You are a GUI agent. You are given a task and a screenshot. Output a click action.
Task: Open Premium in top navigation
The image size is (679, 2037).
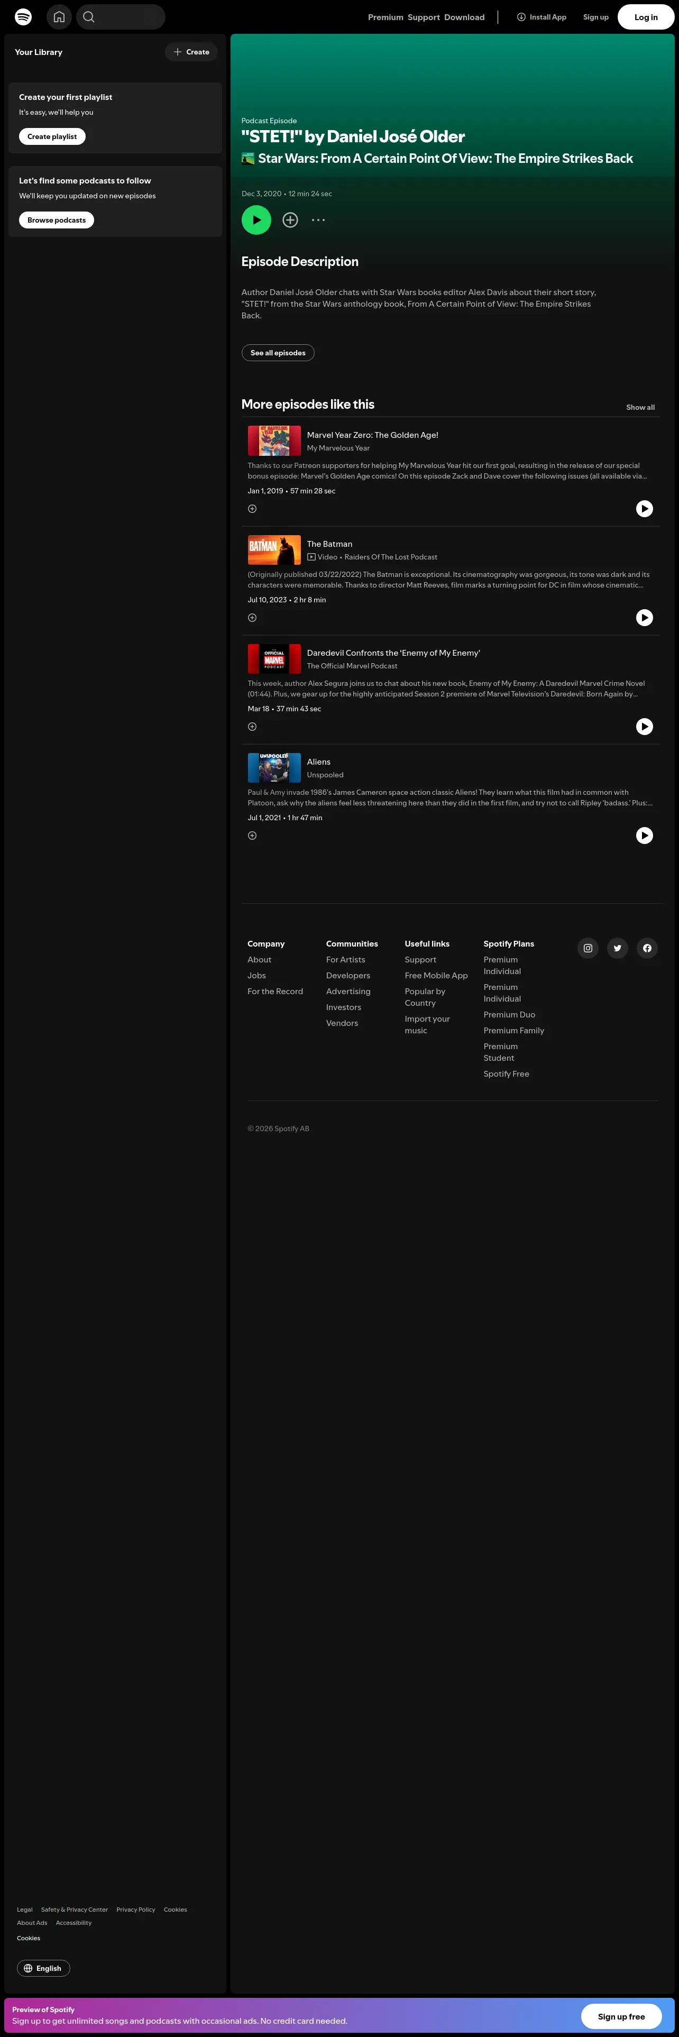click(386, 17)
